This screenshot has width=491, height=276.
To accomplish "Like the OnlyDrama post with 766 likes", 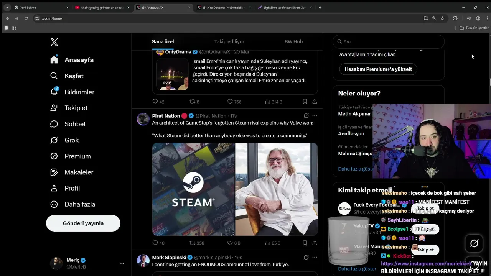I will 234,102.
